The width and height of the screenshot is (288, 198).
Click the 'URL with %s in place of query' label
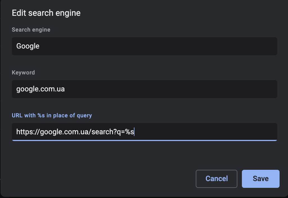[x=52, y=115]
